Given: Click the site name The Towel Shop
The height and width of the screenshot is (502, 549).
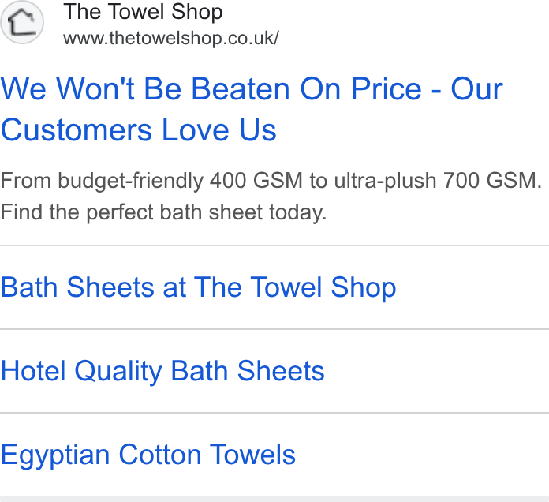Looking at the screenshot, I should tap(143, 12).
